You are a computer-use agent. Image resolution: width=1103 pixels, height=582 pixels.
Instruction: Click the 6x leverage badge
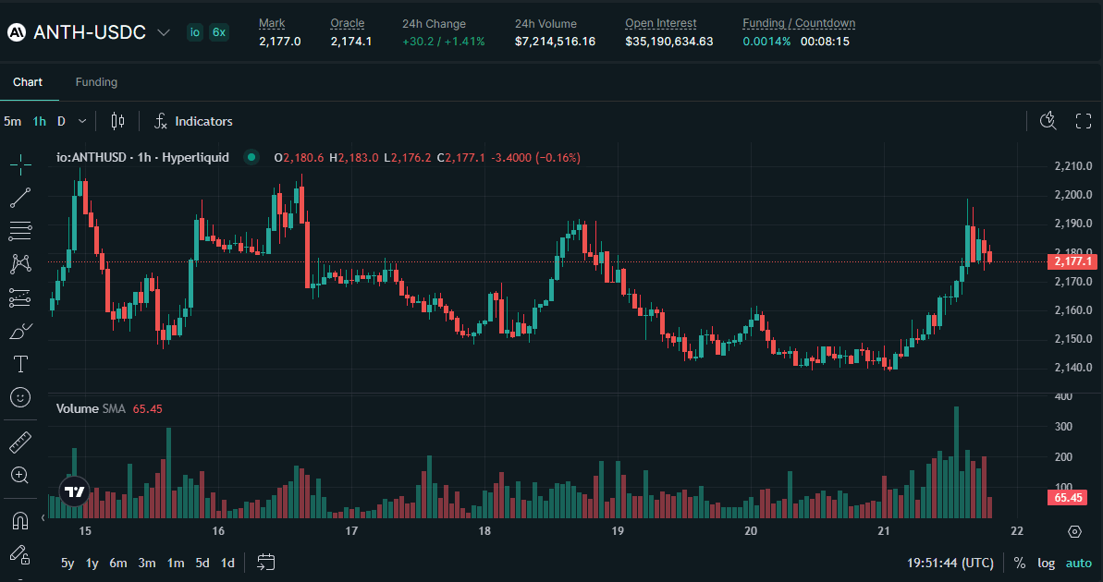pos(219,32)
